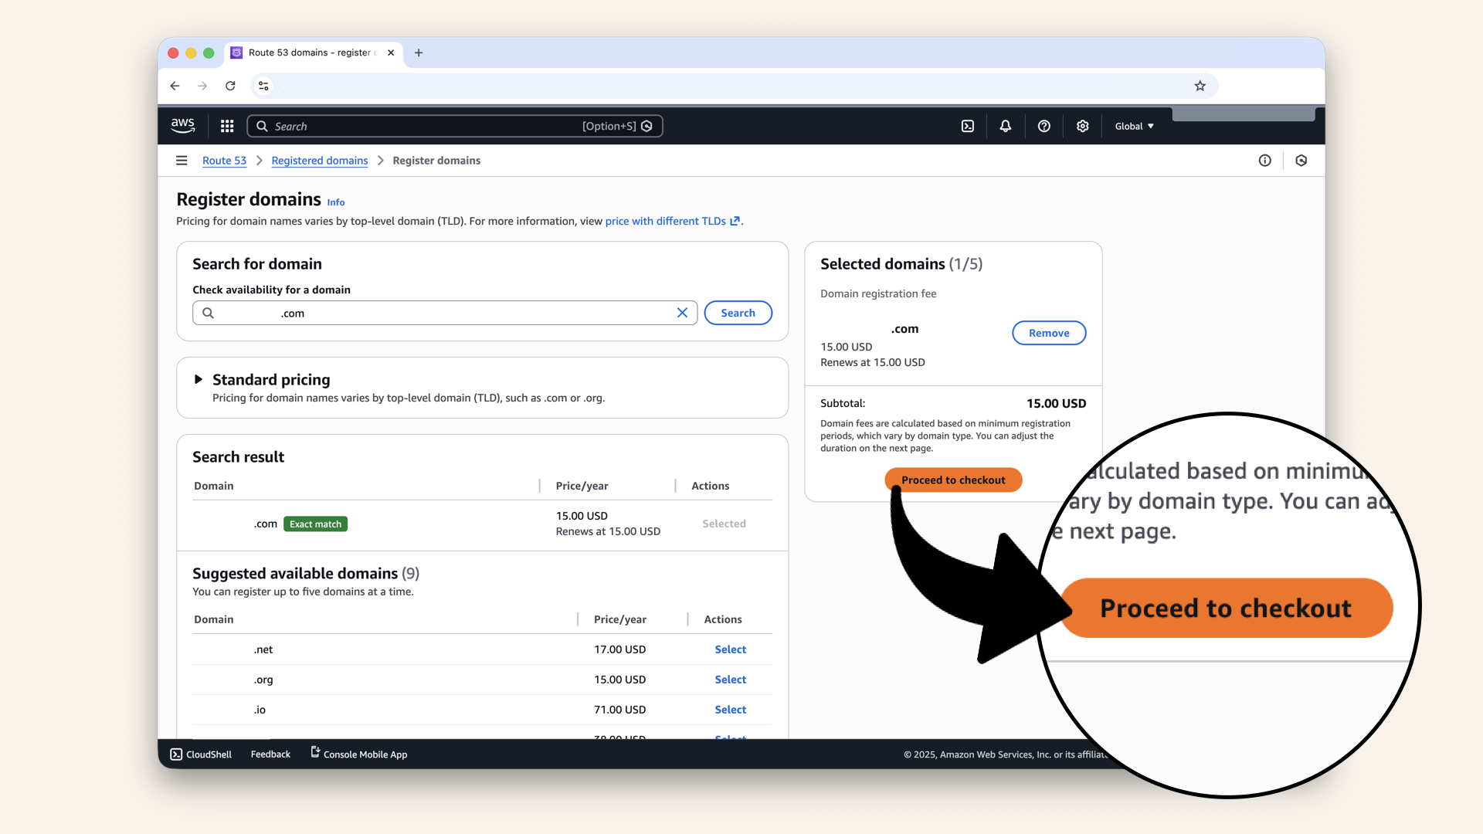
Task: Open the settings gear in the top bar
Action: [x=1082, y=125]
